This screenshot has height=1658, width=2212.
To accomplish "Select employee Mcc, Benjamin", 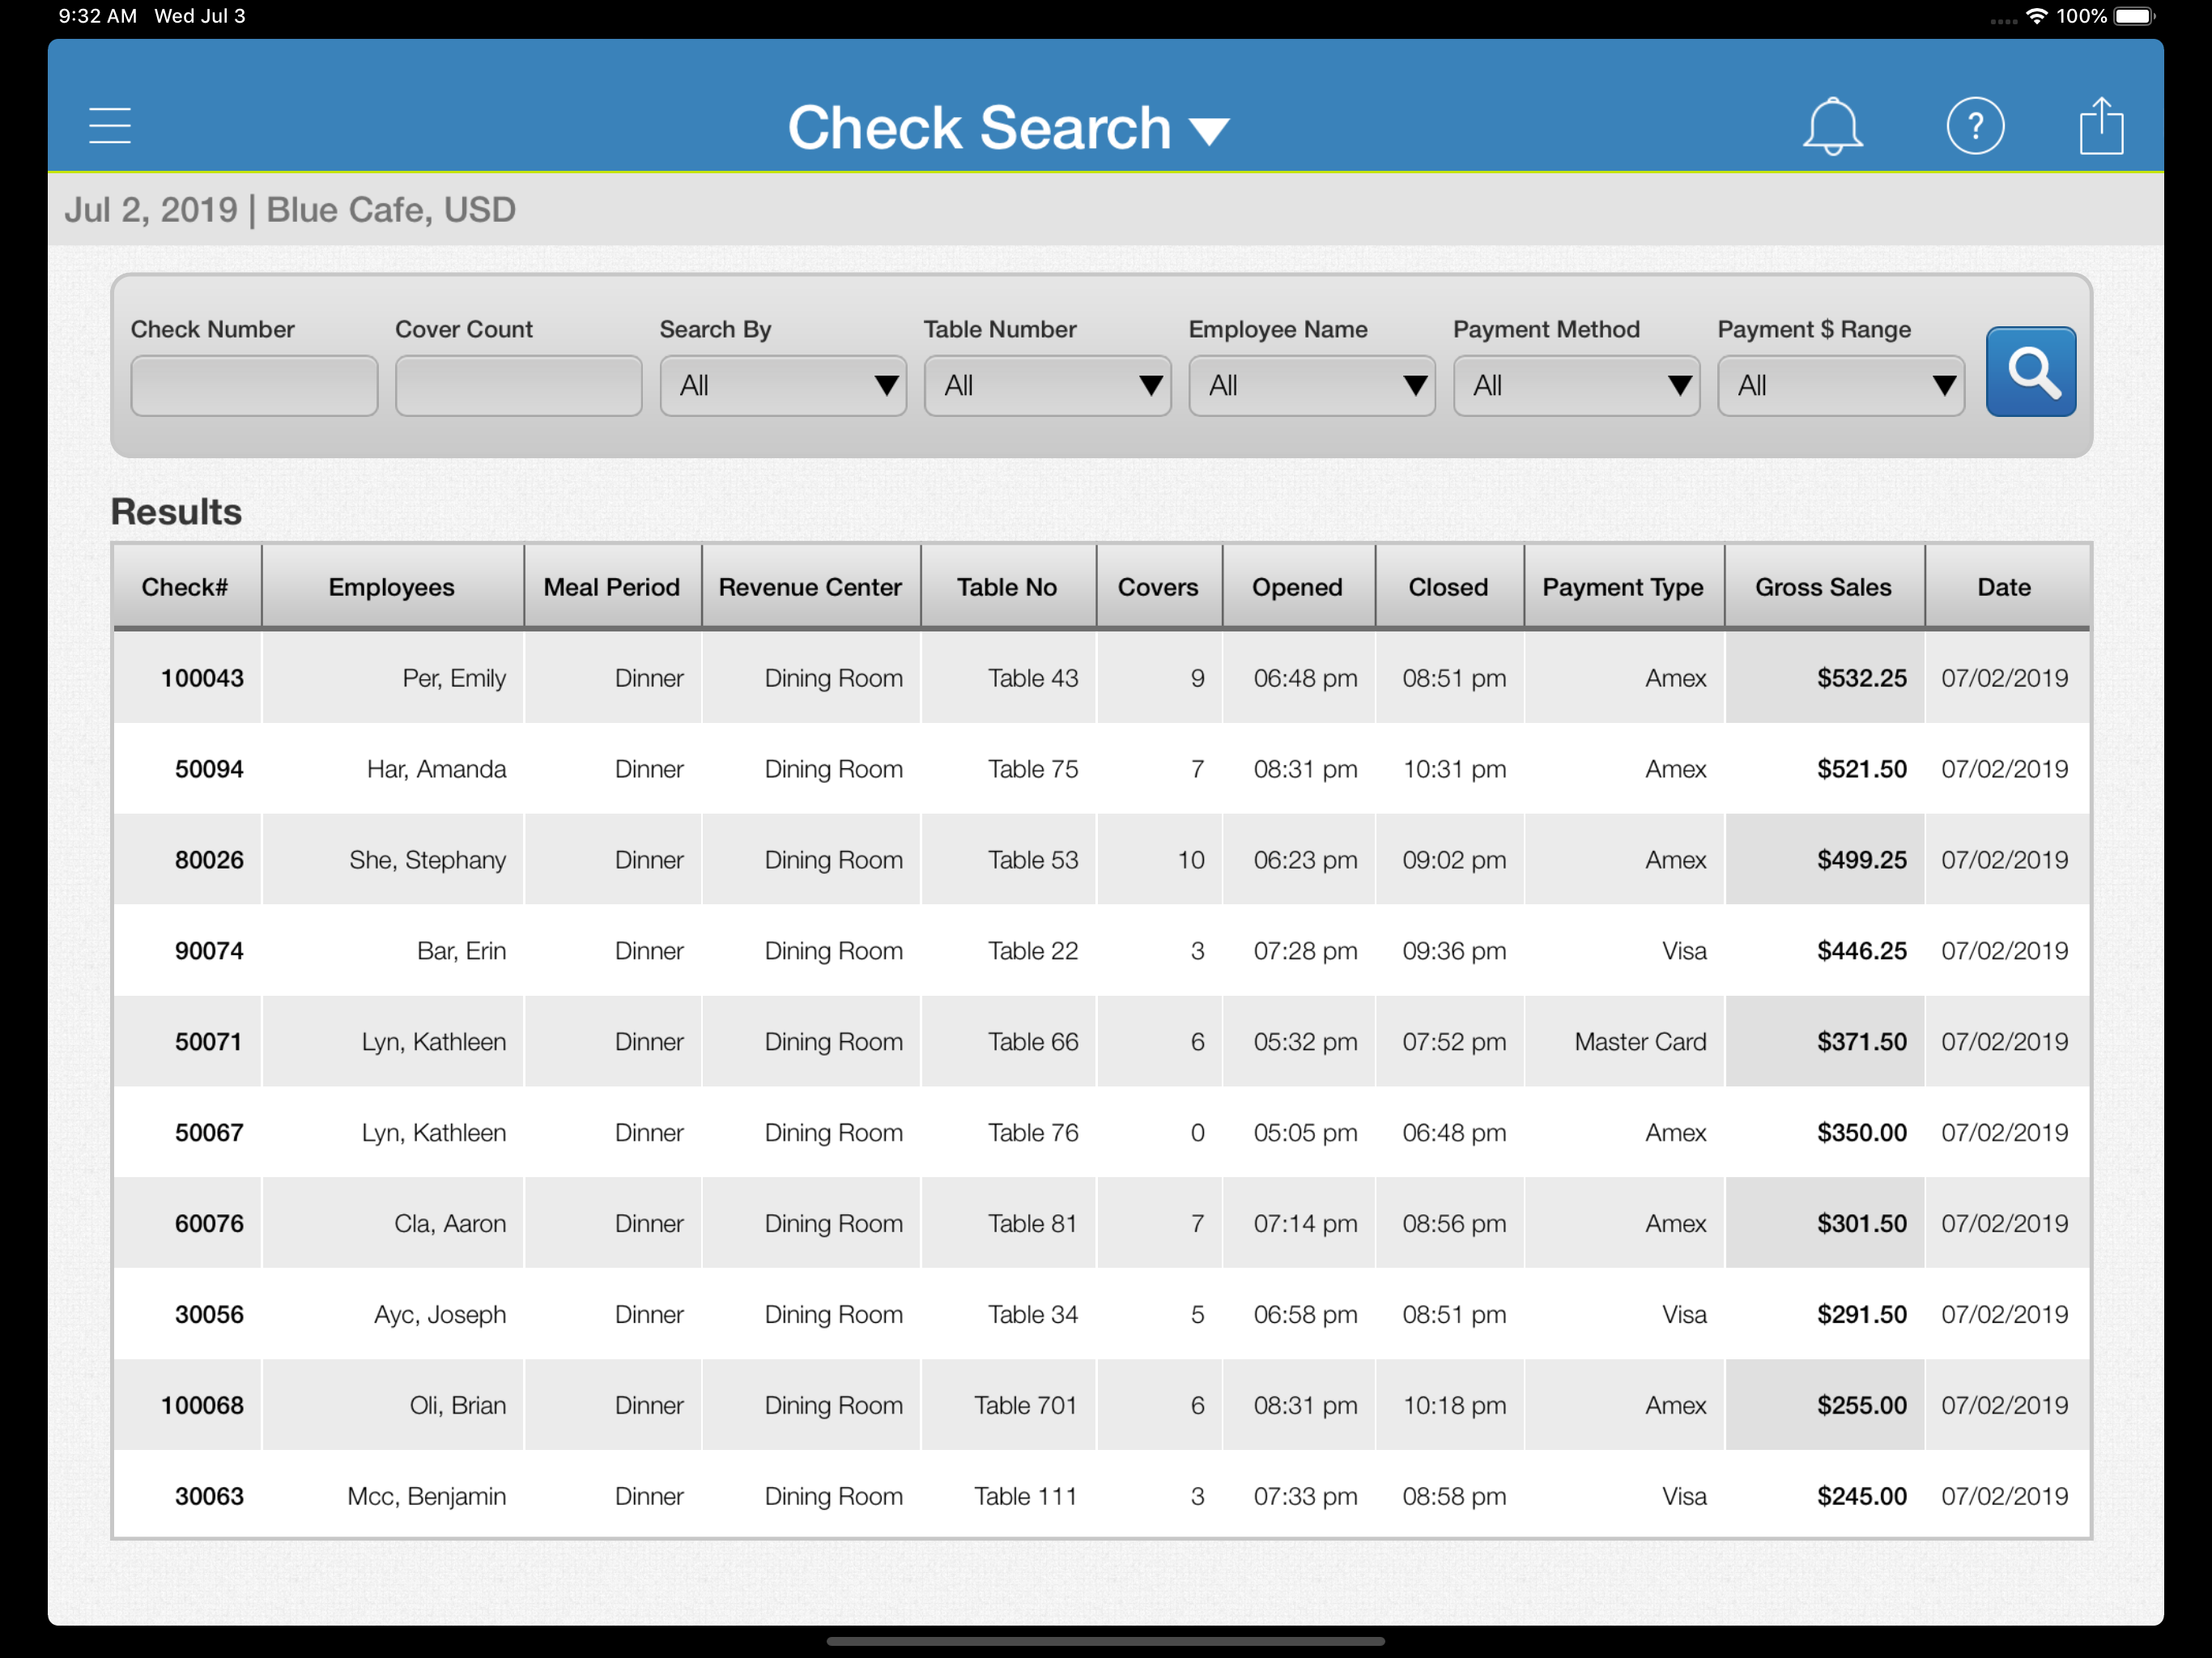I will pyautogui.click(x=426, y=1497).
